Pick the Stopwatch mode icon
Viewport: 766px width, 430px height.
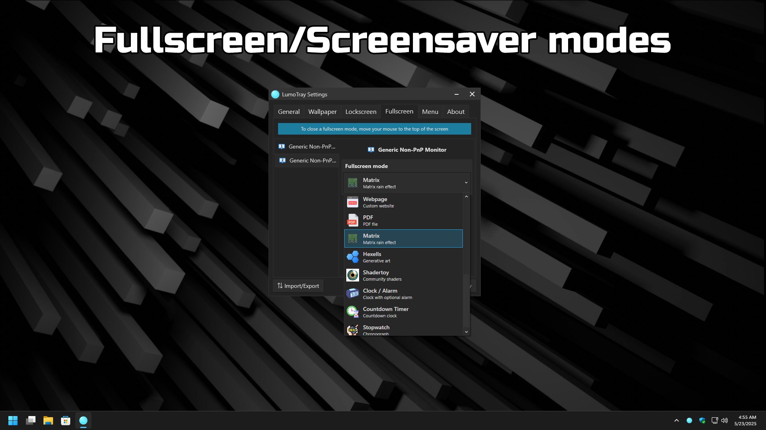pos(352,330)
